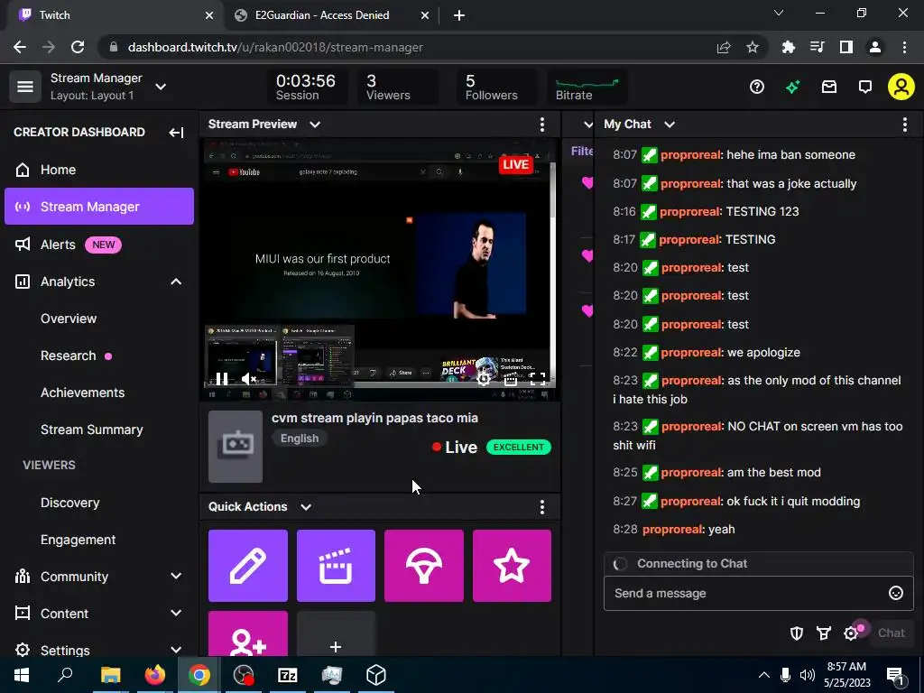
Task: Open the Engagement viewers page
Action: click(x=78, y=540)
